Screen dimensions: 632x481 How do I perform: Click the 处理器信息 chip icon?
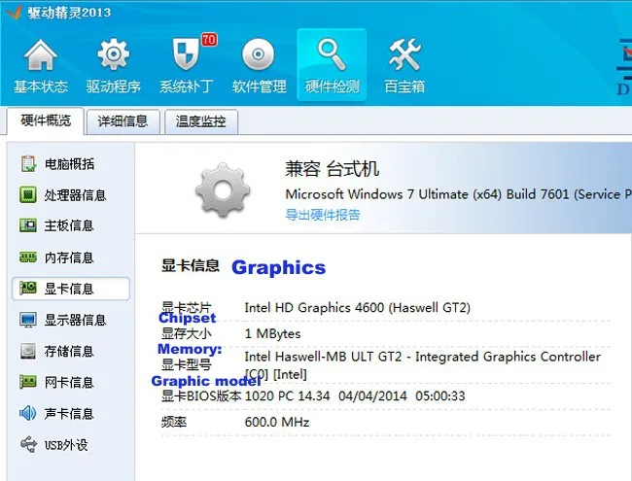pos(28,194)
